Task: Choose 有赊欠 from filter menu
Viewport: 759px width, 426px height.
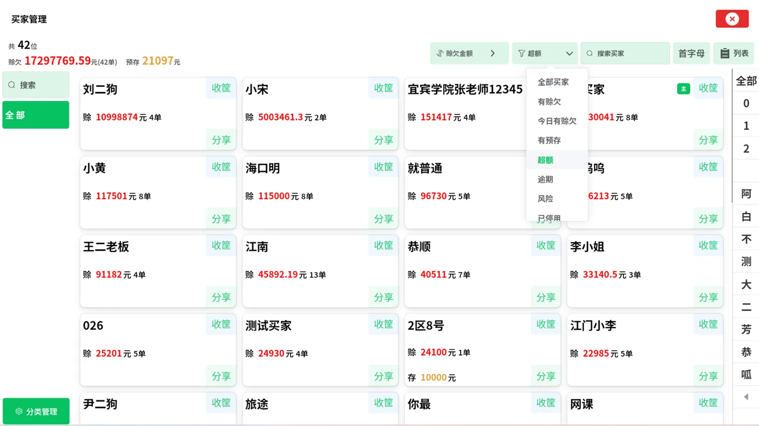Action: point(557,102)
